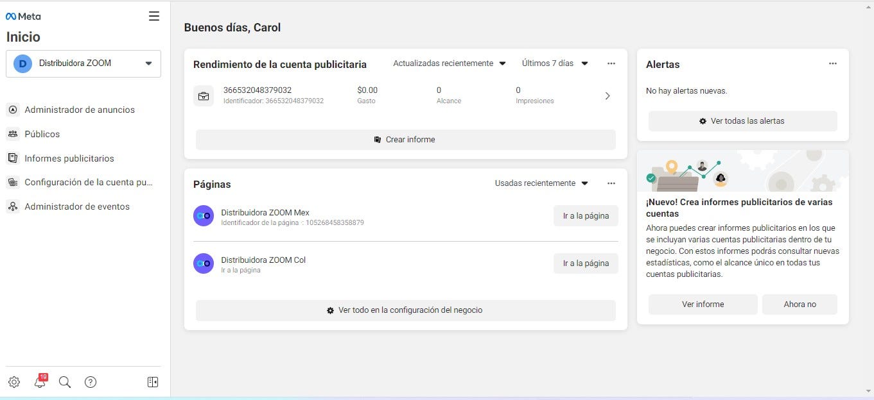Click page identifier 105268458358879
Image resolution: width=874 pixels, height=400 pixels.
pyautogui.click(x=335, y=223)
